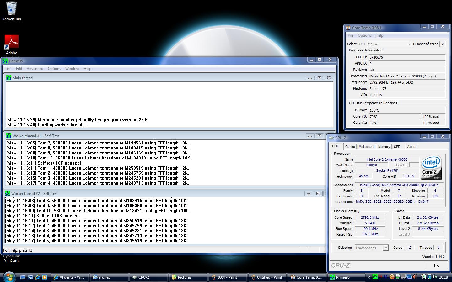Switch to the 1604 - Paint window

tap(228, 277)
